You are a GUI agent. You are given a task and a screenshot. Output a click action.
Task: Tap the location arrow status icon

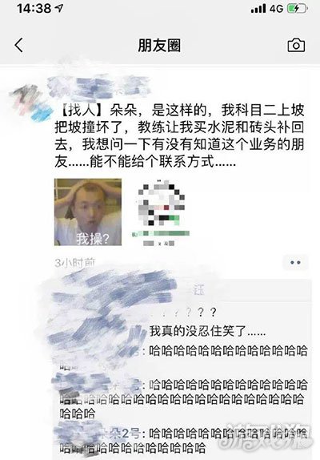(59, 8)
